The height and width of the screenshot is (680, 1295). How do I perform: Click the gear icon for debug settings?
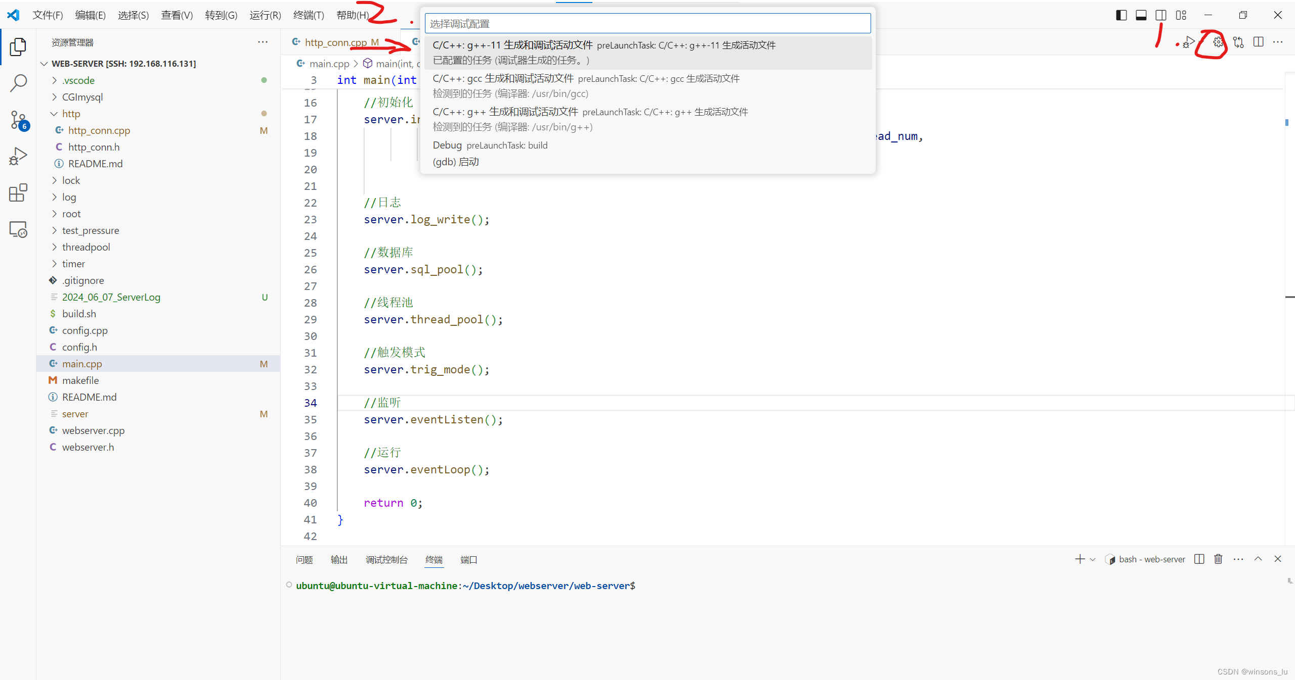tap(1218, 42)
